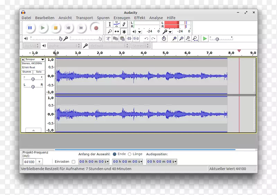The height and width of the screenshot is (195, 277).
Task: Click the Trim audio icon
Action: click(x=129, y=38)
